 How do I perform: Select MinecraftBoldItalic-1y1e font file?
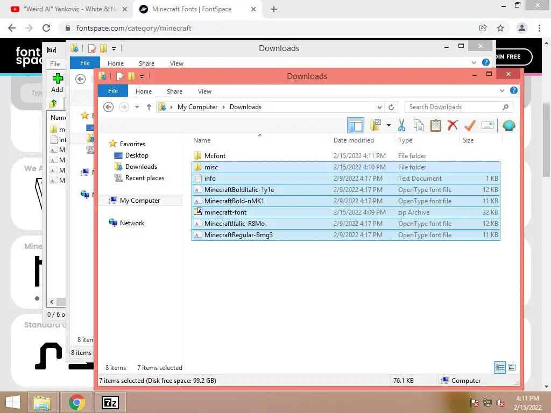coord(346,190)
